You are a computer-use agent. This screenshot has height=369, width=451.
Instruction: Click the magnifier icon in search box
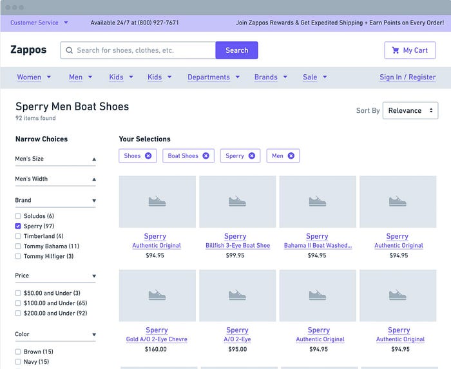tap(69, 50)
